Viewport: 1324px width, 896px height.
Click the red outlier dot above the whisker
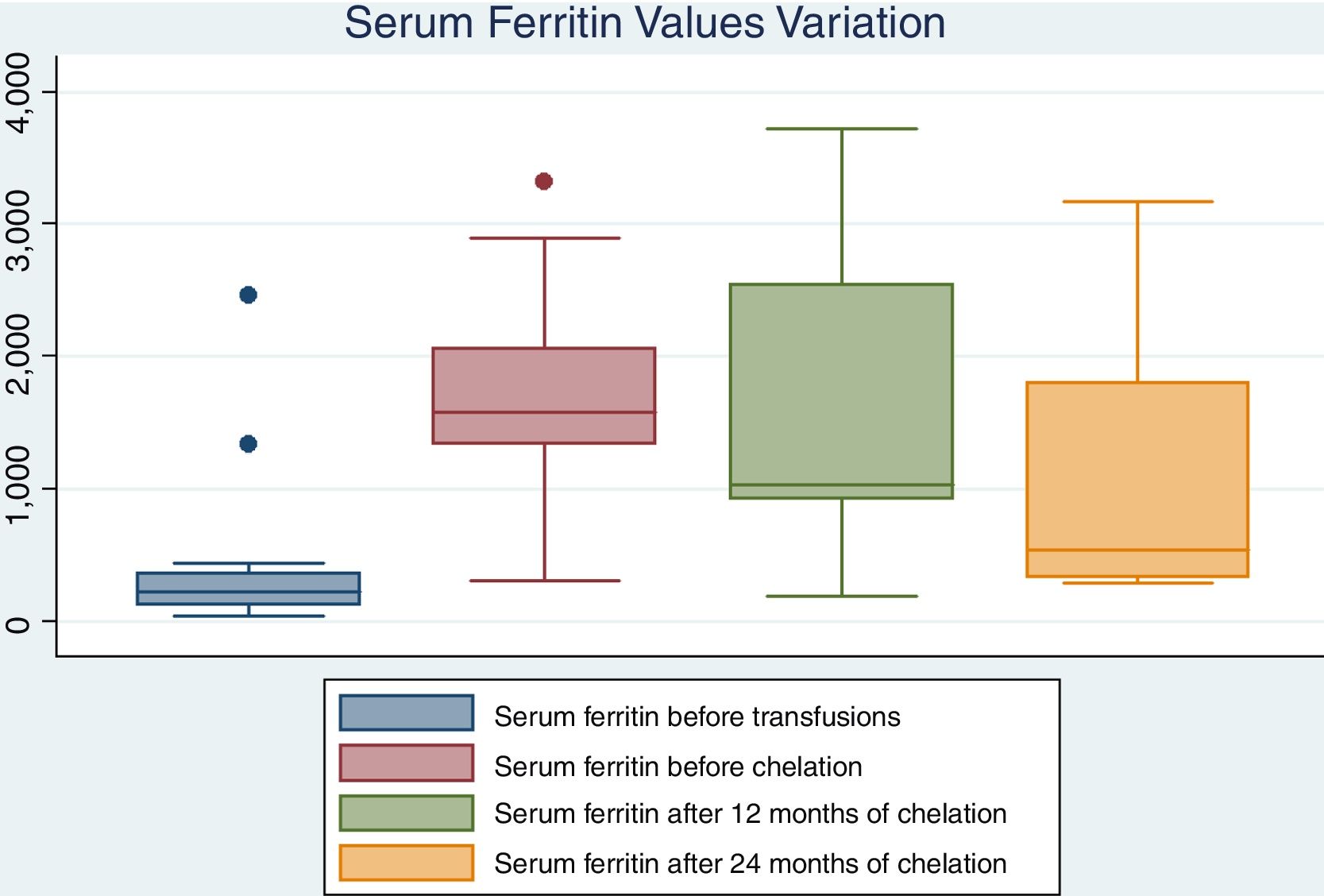tap(543, 181)
